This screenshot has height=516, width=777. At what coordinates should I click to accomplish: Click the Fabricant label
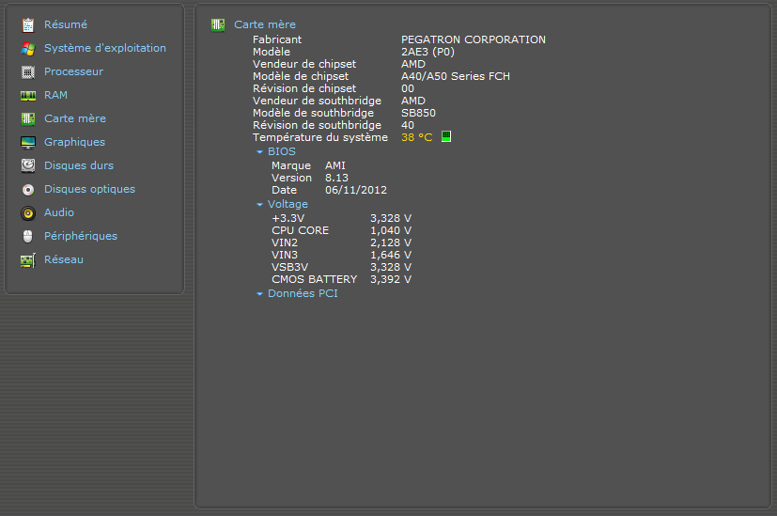click(x=277, y=39)
